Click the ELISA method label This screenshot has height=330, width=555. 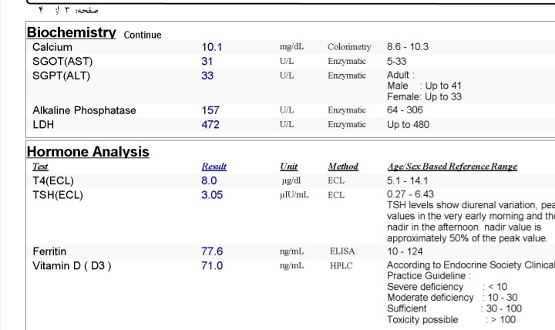coord(342,251)
